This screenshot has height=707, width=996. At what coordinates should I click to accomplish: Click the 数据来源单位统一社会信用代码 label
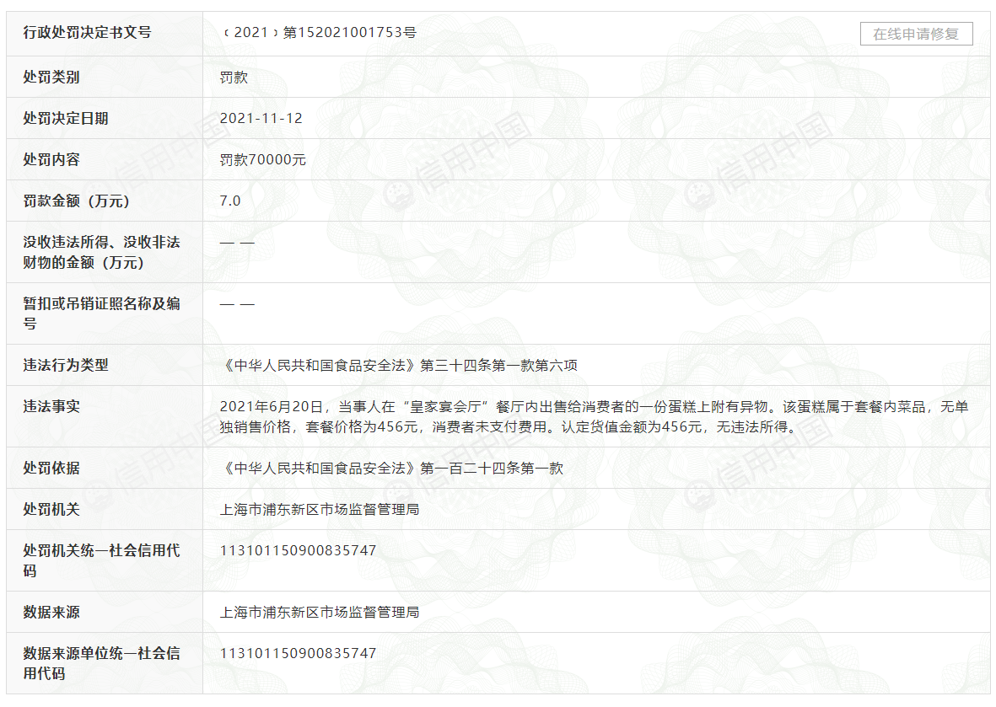click(102, 663)
